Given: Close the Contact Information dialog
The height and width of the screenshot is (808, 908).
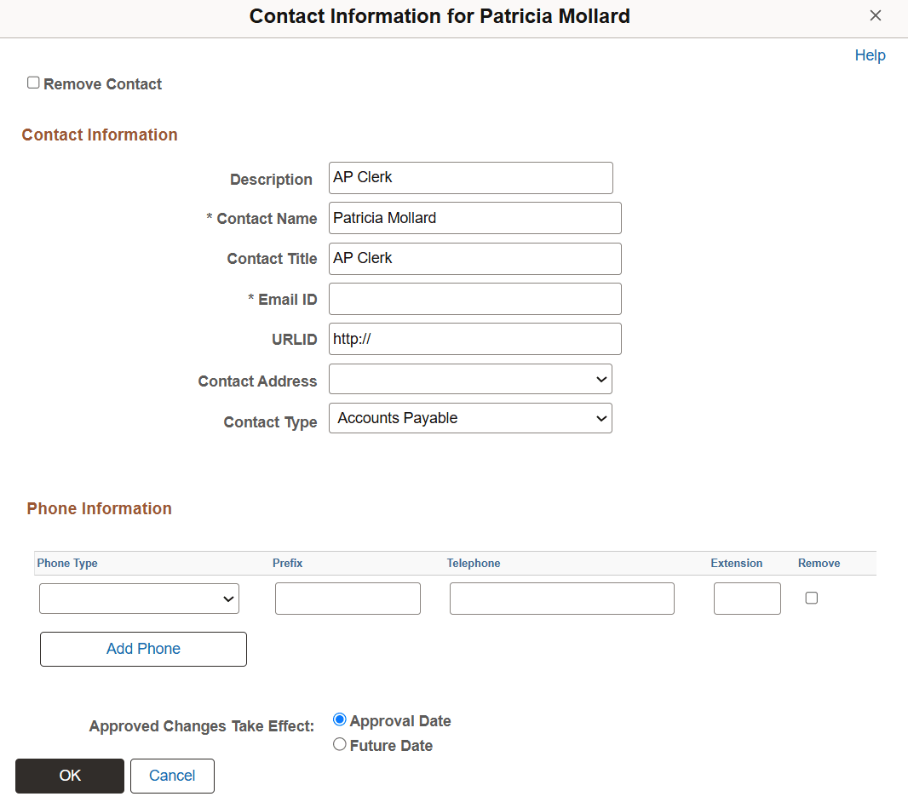Looking at the screenshot, I should coord(876,15).
